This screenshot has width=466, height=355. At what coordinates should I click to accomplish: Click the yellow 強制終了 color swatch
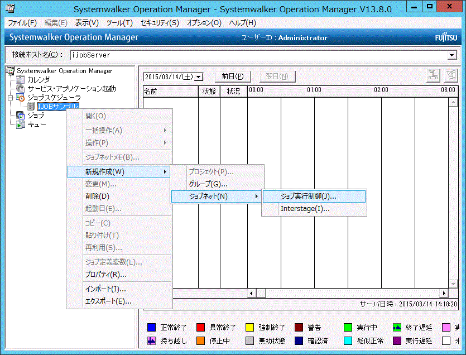[x=249, y=327]
